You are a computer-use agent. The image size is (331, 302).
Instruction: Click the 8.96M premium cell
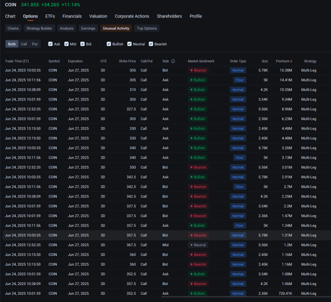pos(287,109)
